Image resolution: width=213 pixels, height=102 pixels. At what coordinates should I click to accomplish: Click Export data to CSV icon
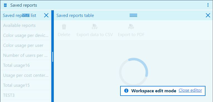coord(95,27)
